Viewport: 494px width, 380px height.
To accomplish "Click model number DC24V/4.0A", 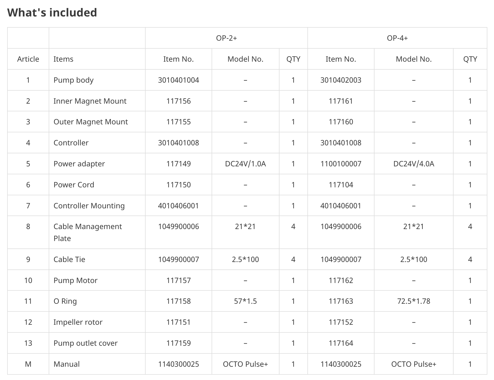I will pyautogui.click(x=414, y=164).
